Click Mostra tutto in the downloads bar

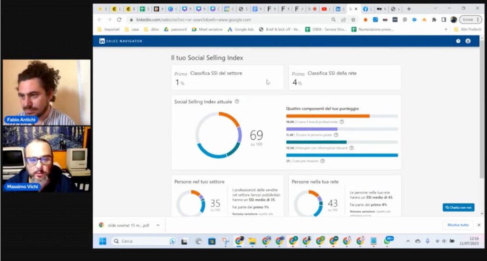point(458,225)
